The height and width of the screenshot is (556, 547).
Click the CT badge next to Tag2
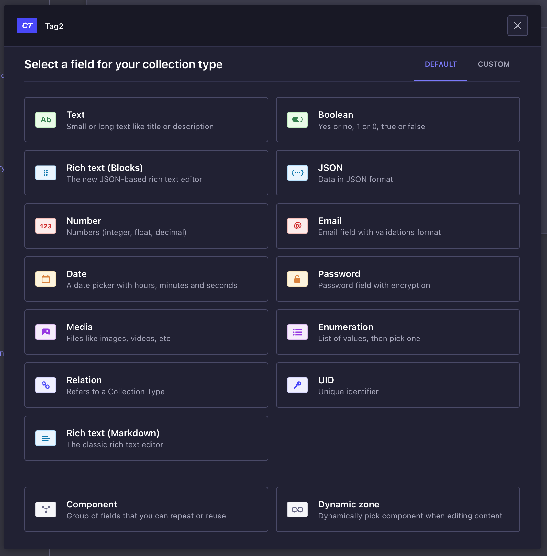pyautogui.click(x=27, y=26)
